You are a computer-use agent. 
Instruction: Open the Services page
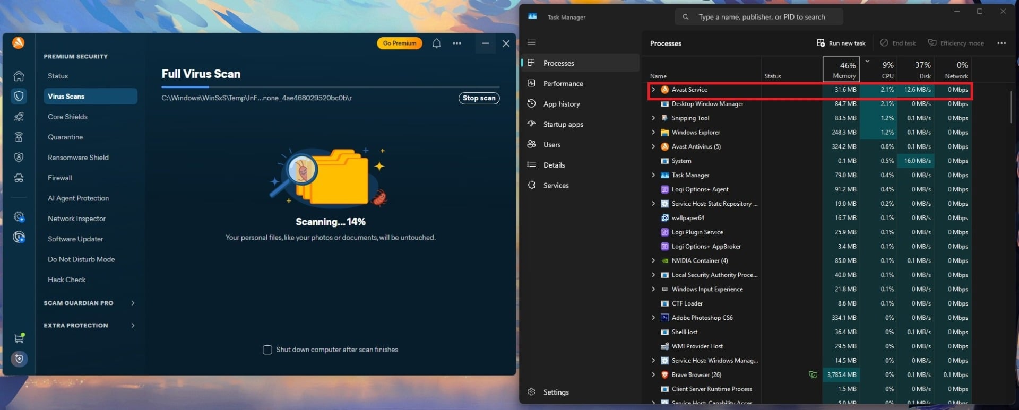tap(581, 186)
